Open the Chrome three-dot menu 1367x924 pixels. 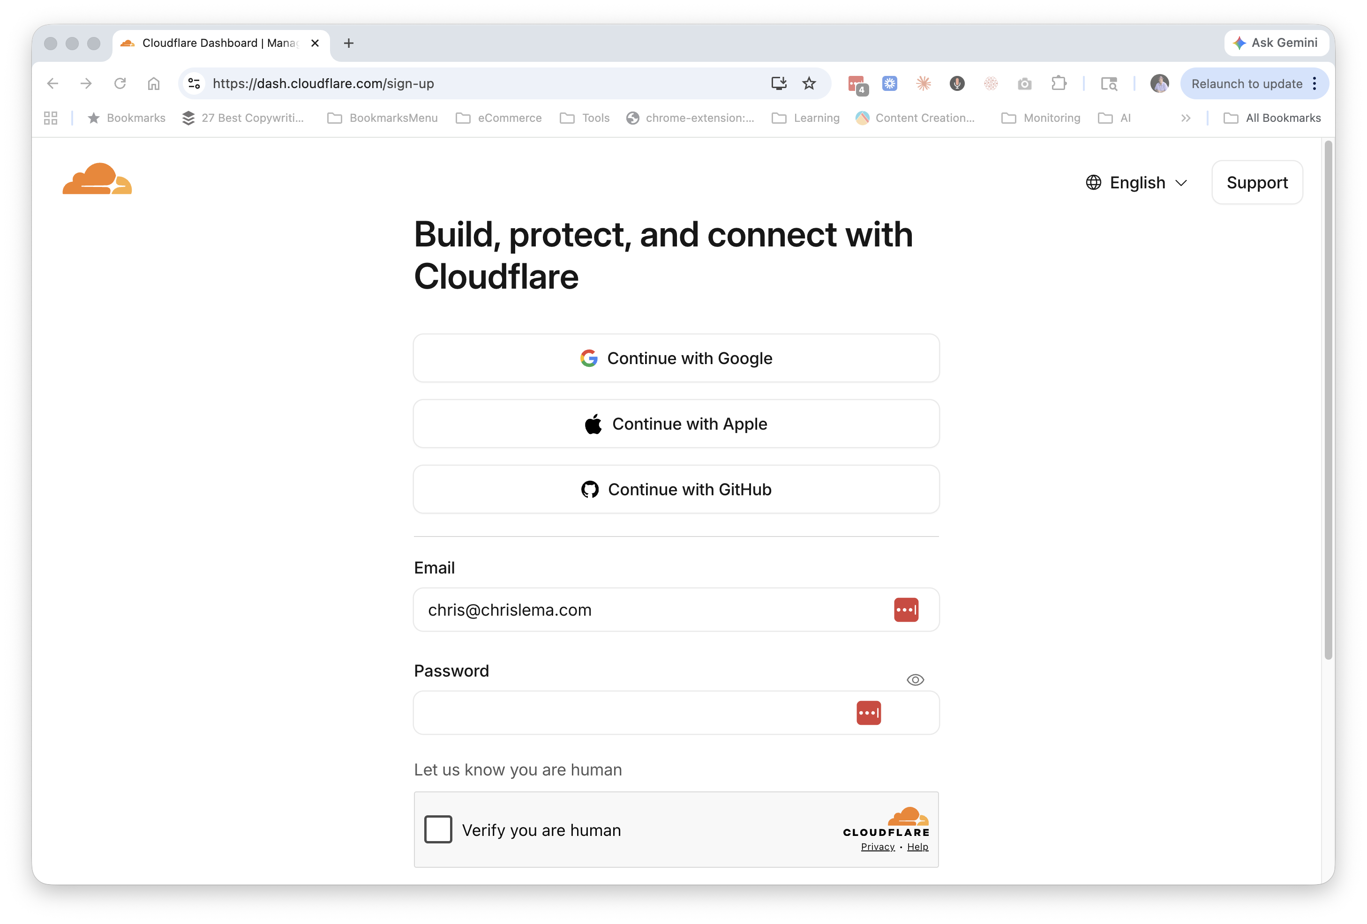(1314, 83)
